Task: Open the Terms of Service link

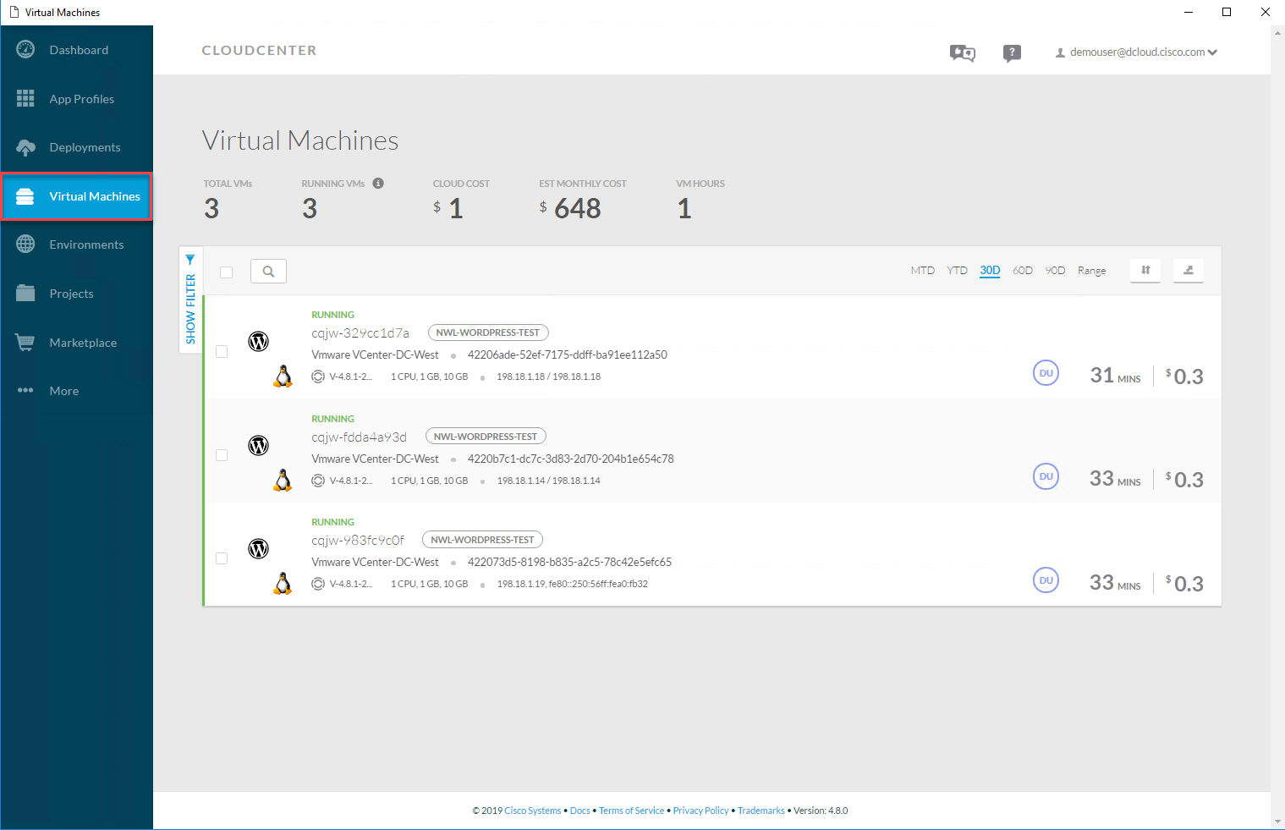Action: coord(631,811)
